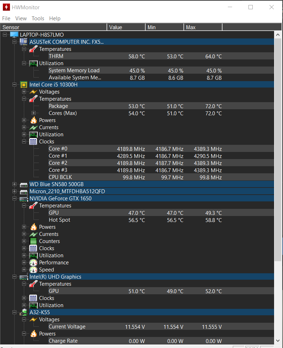
Task: Expand the WD Blue SN580 500GB node
Action: coord(15,184)
